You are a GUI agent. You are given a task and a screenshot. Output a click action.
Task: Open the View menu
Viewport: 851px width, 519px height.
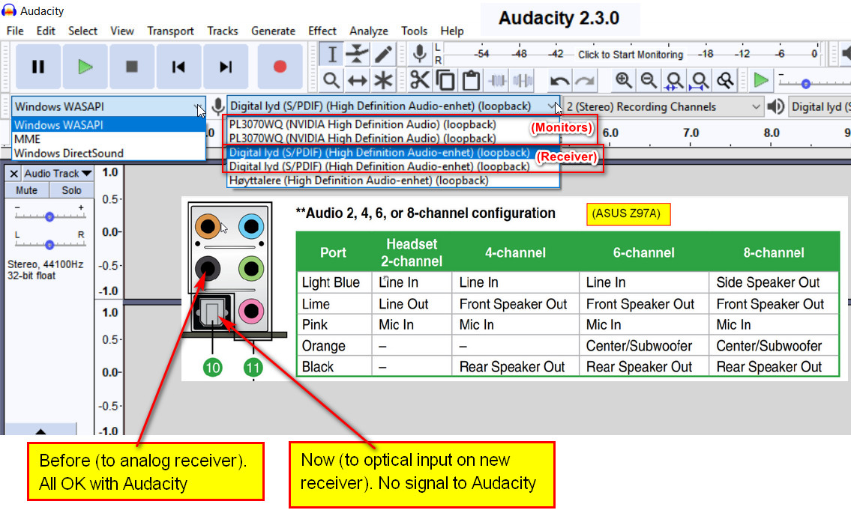coord(122,31)
